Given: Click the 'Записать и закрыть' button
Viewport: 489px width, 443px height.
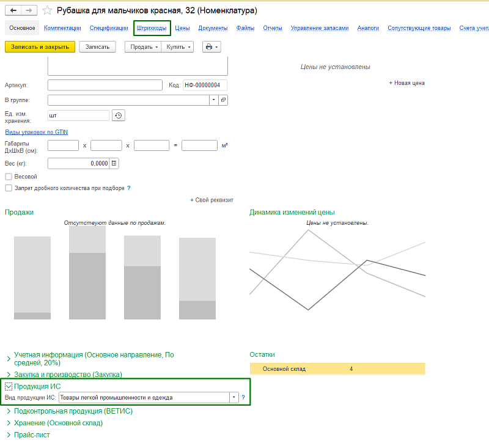Looking at the screenshot, I should point(40,47).
